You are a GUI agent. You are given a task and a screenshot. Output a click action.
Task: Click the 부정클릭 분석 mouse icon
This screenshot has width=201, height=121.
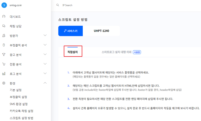point(4,45)
